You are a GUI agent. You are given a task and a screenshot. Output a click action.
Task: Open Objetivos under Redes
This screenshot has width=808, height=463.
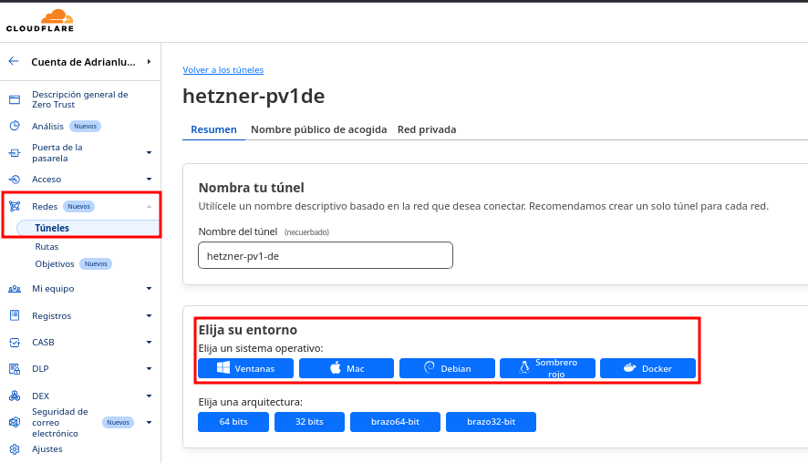55,263
